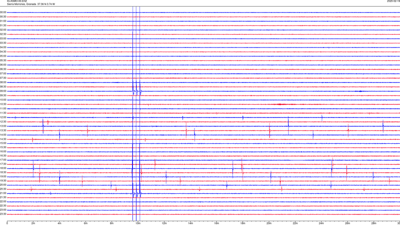Click the 19:00 trace label
Screen dimensions: 400x225
3,177
